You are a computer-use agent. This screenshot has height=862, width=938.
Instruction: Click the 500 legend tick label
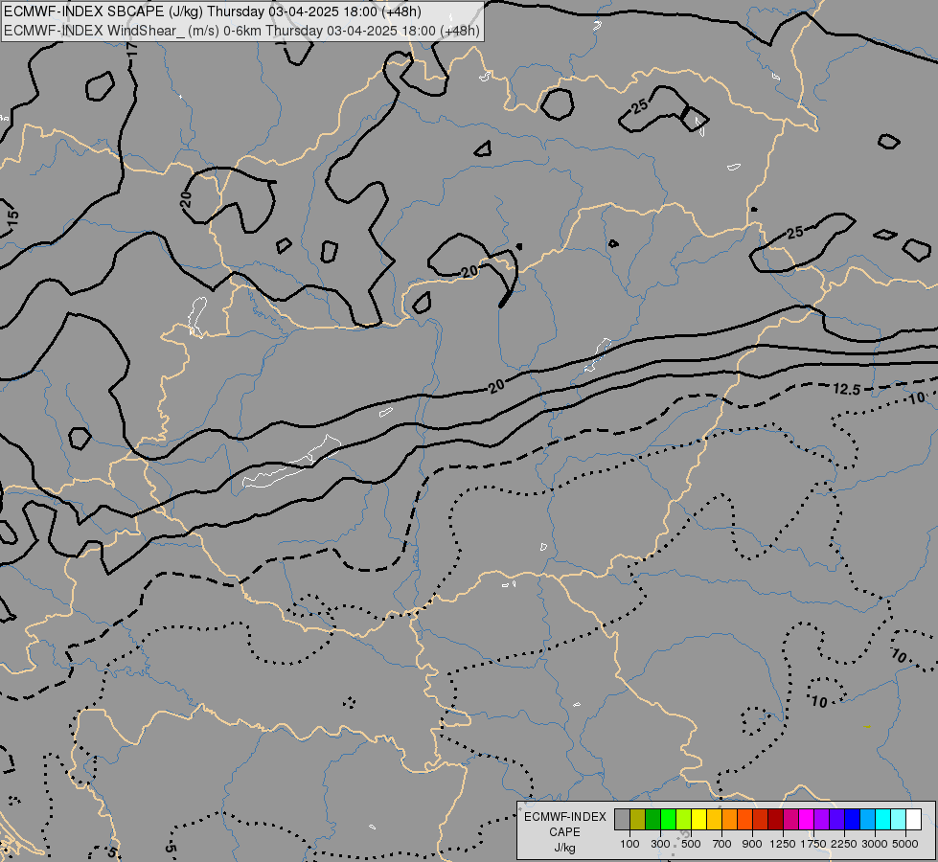tap(691, 844)
